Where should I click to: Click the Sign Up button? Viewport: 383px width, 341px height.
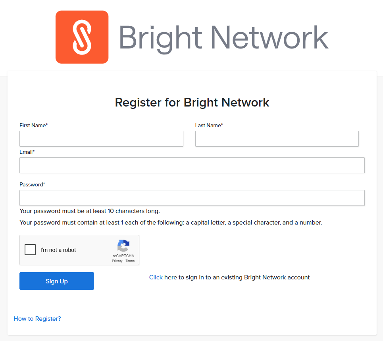coord(56,281)
